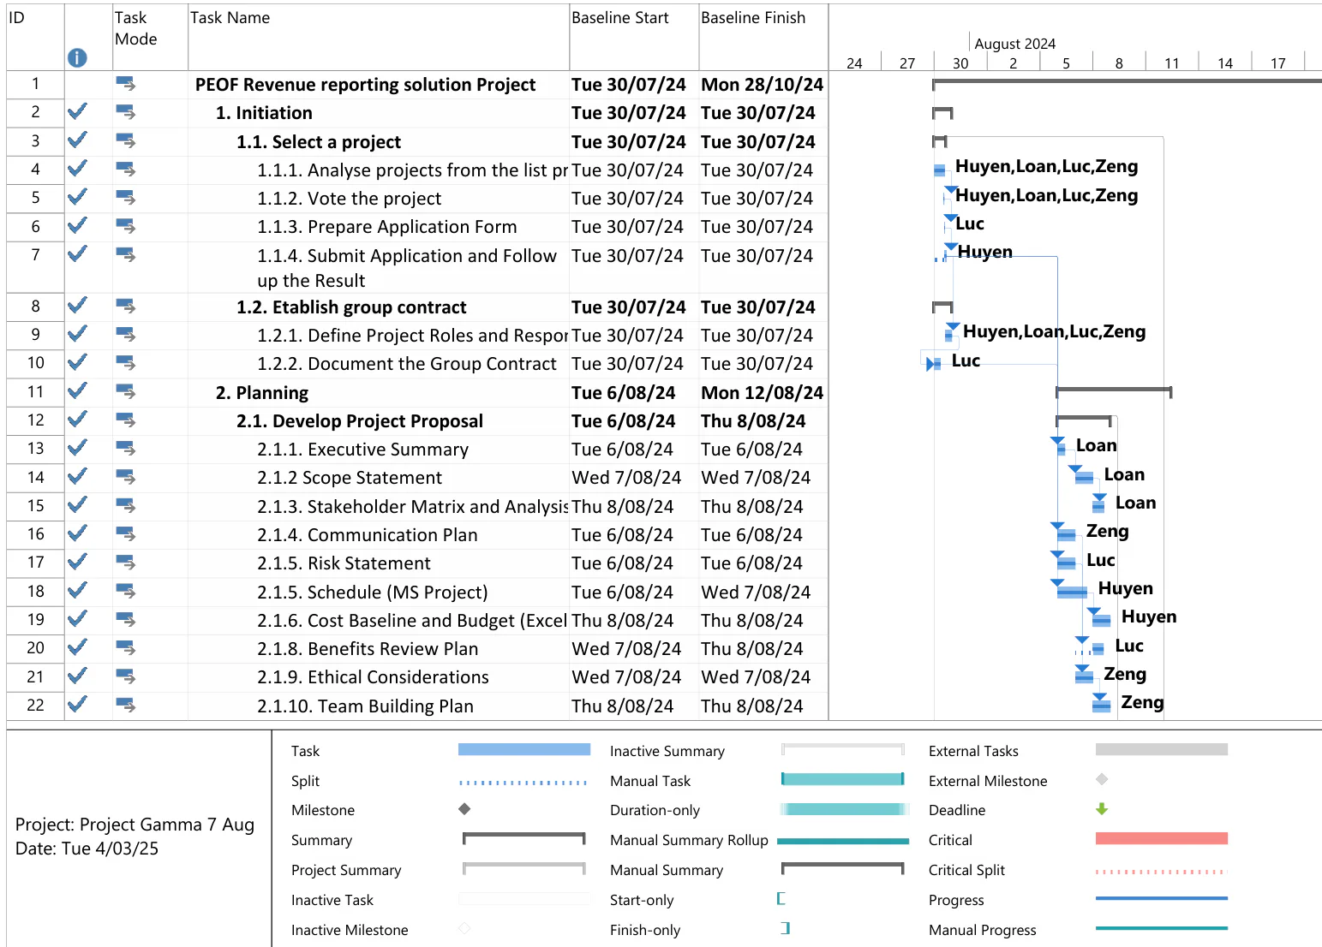Image resolution: width=1322 pixels, height=947 pixels.
Task: Click the Planning summary bar in Gantt chart
Action: [x=1114, y=391]
